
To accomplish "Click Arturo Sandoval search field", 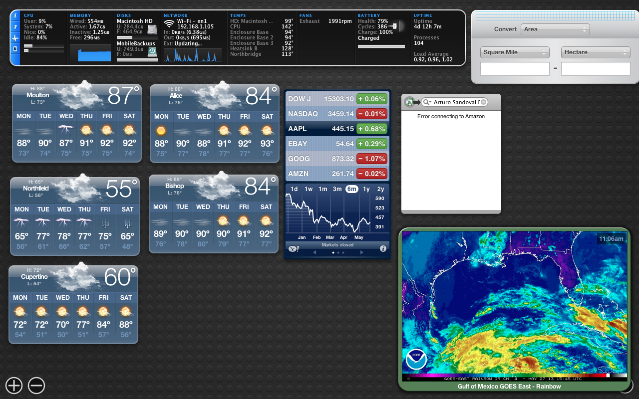I will click(x=454, y=102).
